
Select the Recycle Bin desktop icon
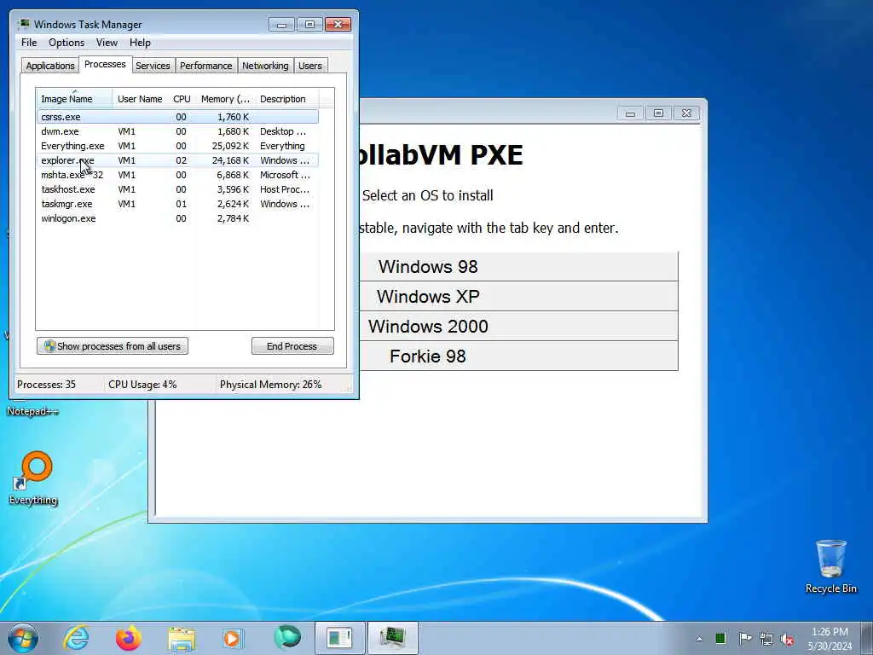pos(830,566)
